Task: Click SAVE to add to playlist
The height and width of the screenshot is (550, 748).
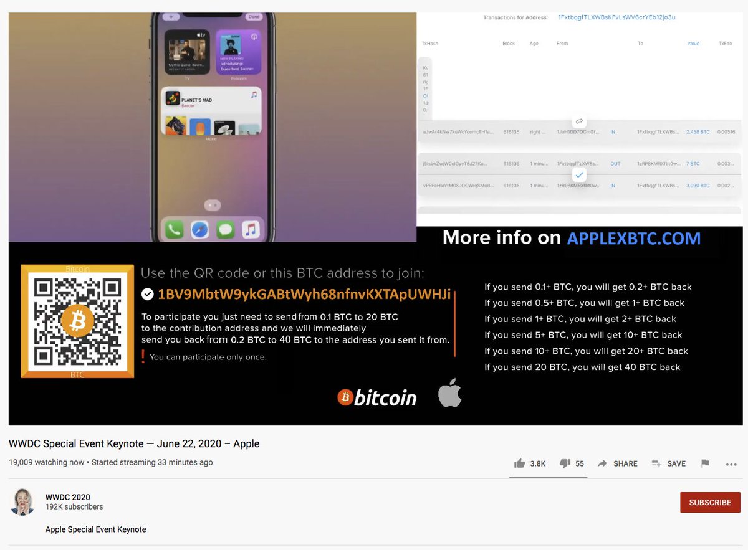Action: click(668, 463)
